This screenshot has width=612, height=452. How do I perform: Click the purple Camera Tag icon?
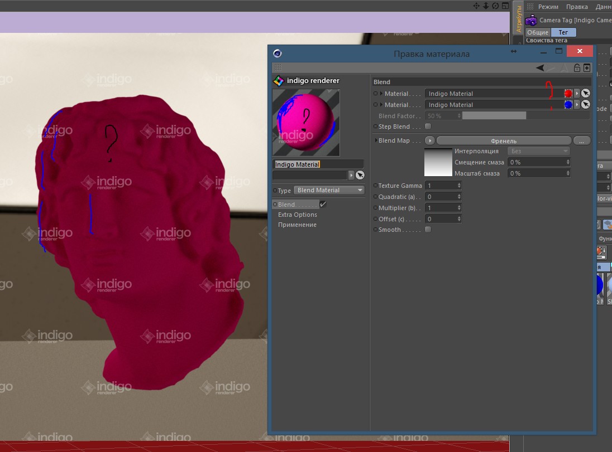point(531,21)
